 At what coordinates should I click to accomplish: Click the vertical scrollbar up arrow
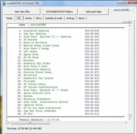(130, 25)
